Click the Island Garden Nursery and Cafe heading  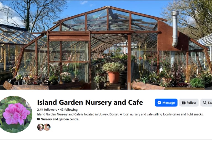tap(90, 102)
